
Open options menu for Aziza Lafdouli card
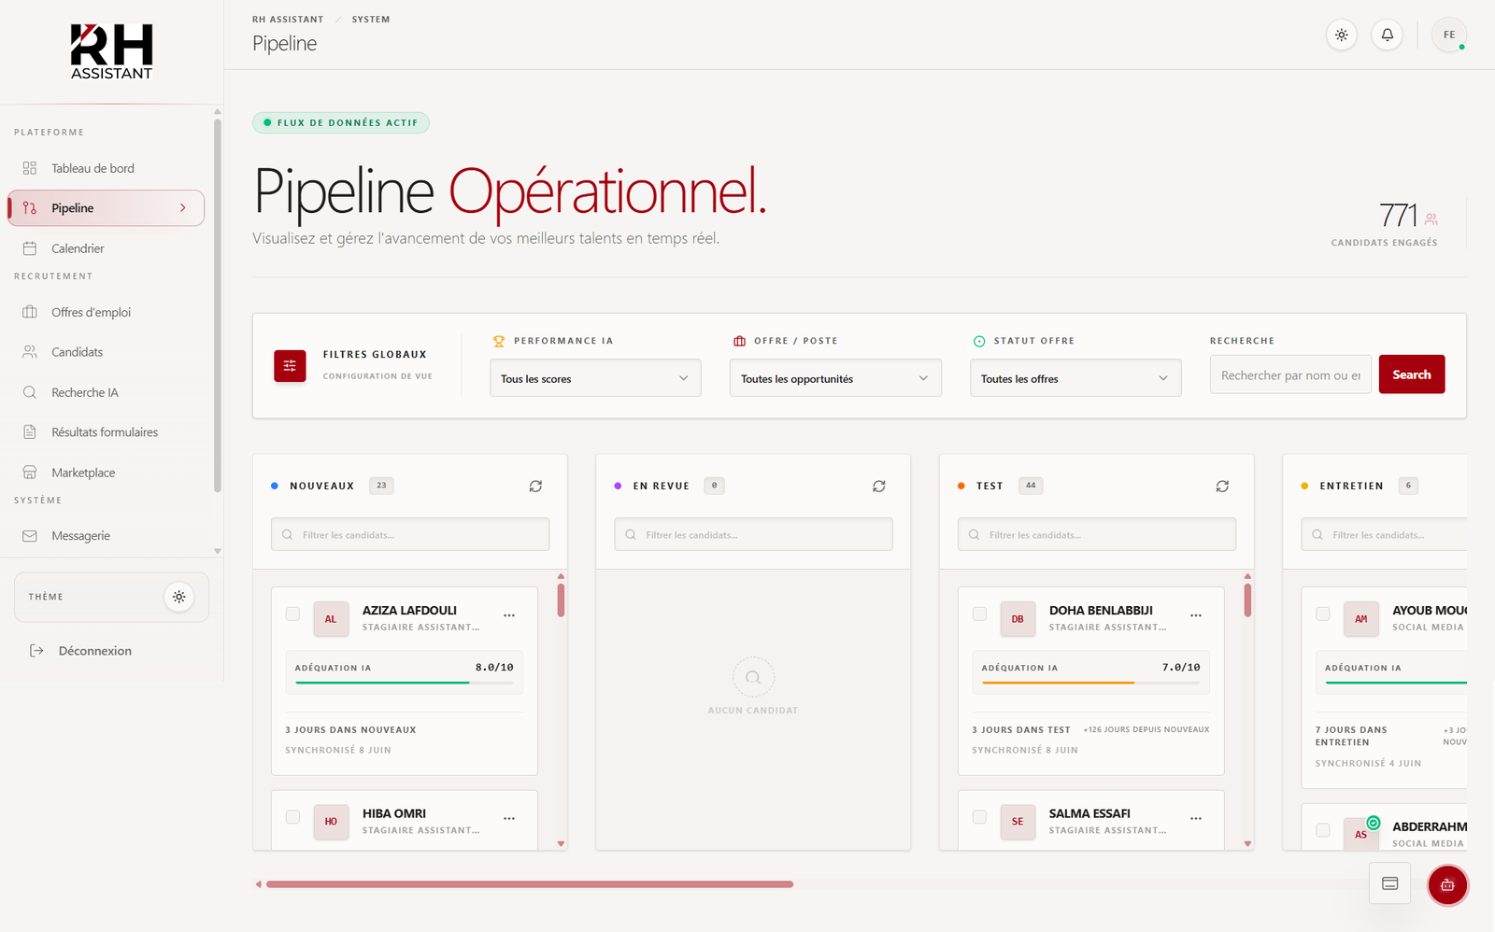[x=509, y=615]
